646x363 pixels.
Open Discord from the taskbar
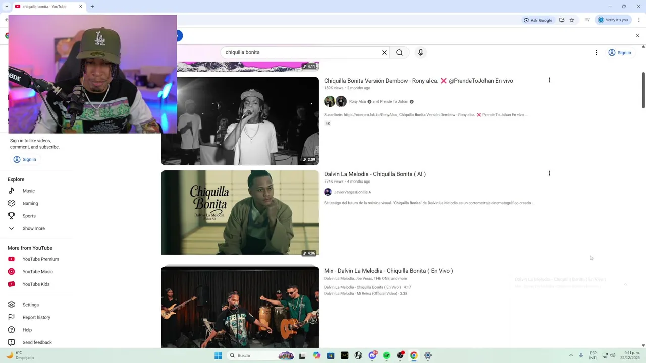pos(373,355)
